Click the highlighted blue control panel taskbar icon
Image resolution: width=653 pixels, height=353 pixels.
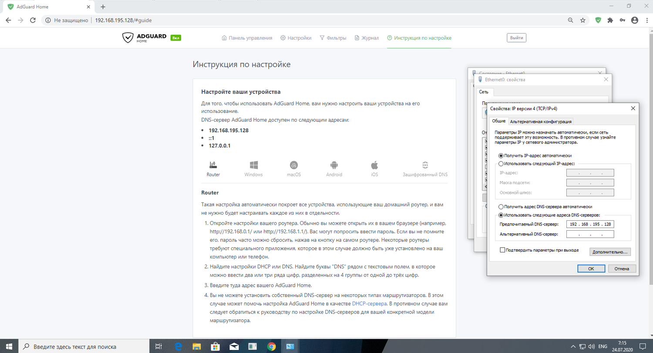[x=290, y=346]
